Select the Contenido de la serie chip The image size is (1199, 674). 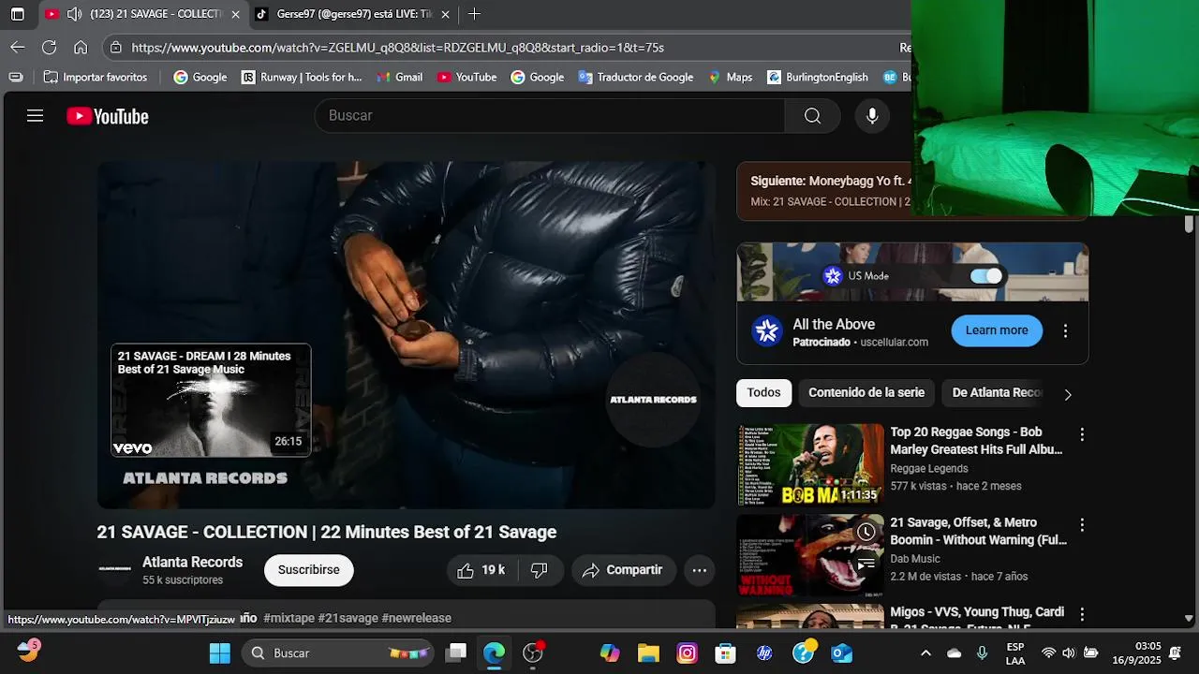coord(866,393)
